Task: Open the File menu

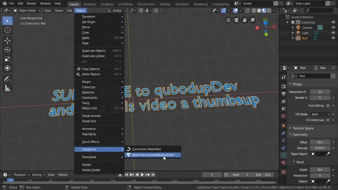Action: tap(12, 4)
